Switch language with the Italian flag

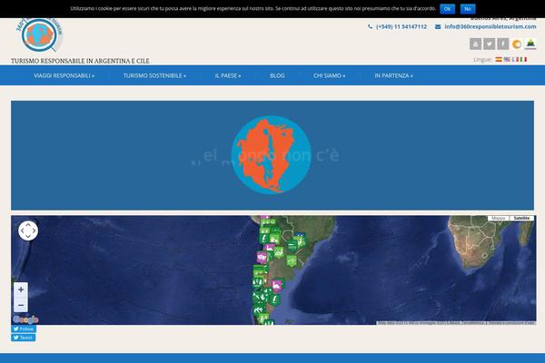pos(523,59)
